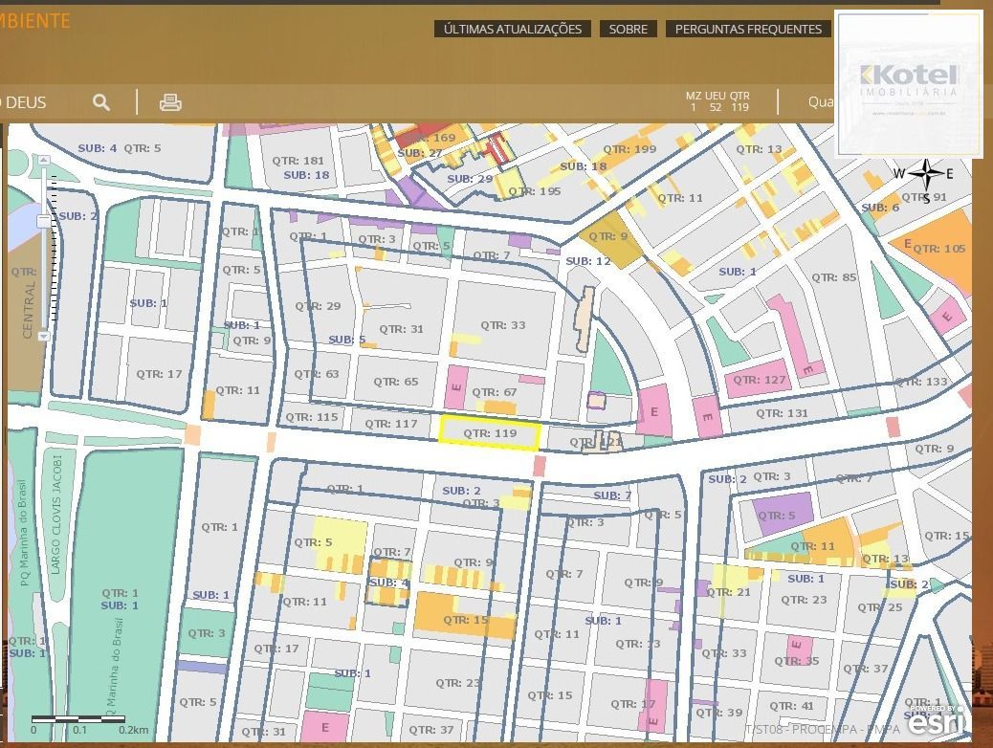Select the QTR: 117 block on map
Viewport: 993px width, 748px height.
[x=390, y=424]
